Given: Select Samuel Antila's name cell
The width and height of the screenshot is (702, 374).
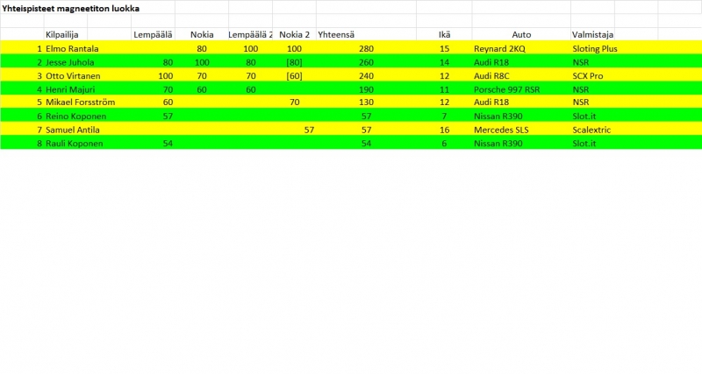Looking at the screenshot, I should pyautogui.click(x=73, y=130).
